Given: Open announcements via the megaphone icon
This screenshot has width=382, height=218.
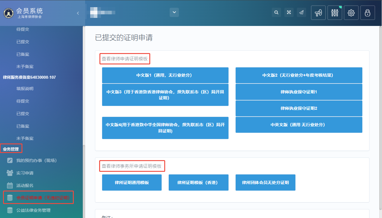Looking at the screenshot, I should click(x=318, y=13).
